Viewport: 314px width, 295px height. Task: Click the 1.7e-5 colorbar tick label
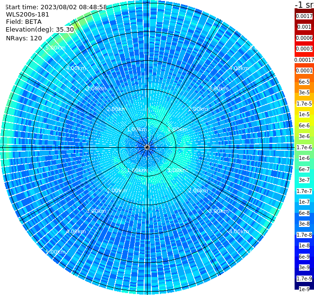point(304,104)
